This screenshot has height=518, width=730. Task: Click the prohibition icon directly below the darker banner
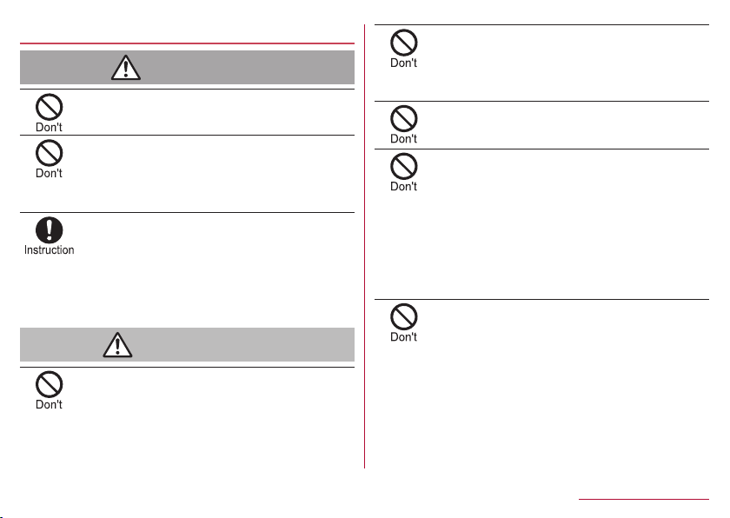[x=49, y=107]
